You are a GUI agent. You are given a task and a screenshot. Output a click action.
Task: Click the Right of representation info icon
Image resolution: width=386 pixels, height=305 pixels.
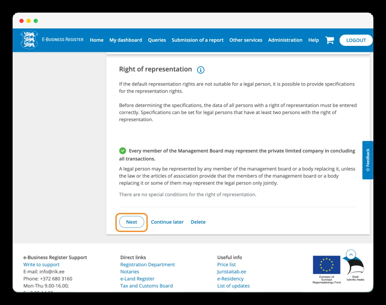click(x=201, y=70)
